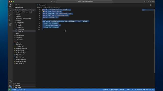163x91 pixels.
Task: Click the Copilot status bar icon
Action: tap(147, 90)
